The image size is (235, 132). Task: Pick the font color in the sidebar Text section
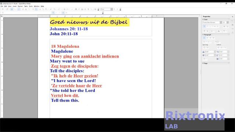[x=219, y=31]
